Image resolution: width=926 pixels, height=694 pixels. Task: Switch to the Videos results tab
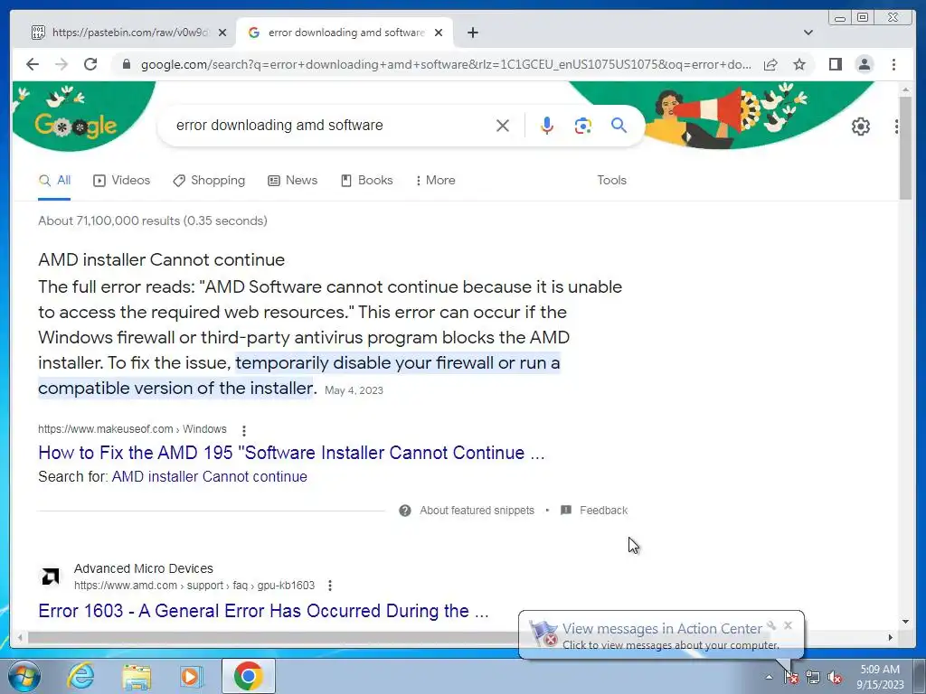coord(122,180)
